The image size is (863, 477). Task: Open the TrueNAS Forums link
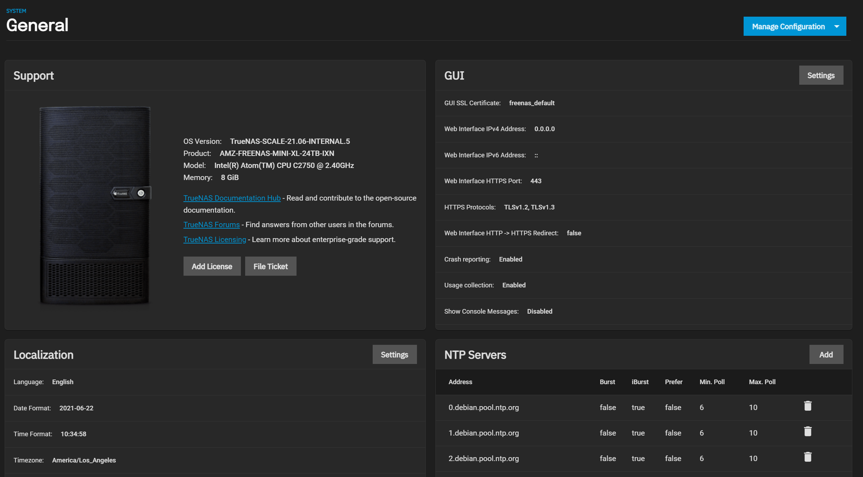(x=211, y=225)
